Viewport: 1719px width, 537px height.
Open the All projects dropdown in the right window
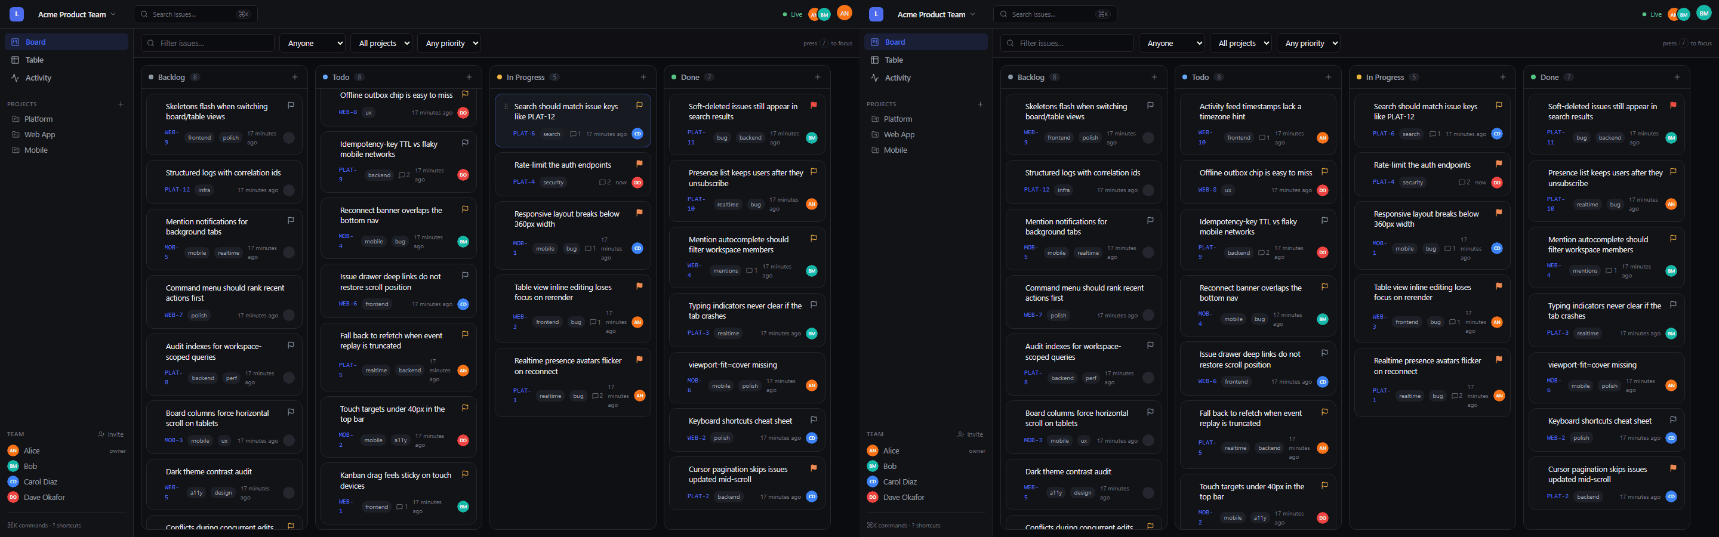[1241, 44]
